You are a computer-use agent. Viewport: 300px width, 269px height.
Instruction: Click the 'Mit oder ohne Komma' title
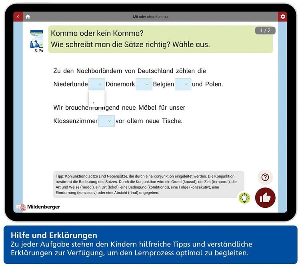[150, 17]
